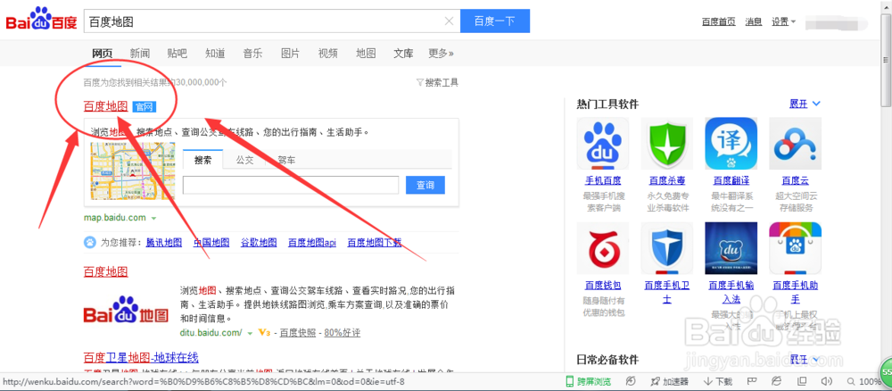Open 下载 downloads in the status bar
Image resolution: width=892 pixels, height=391 pixels.
tap(718, 381)
